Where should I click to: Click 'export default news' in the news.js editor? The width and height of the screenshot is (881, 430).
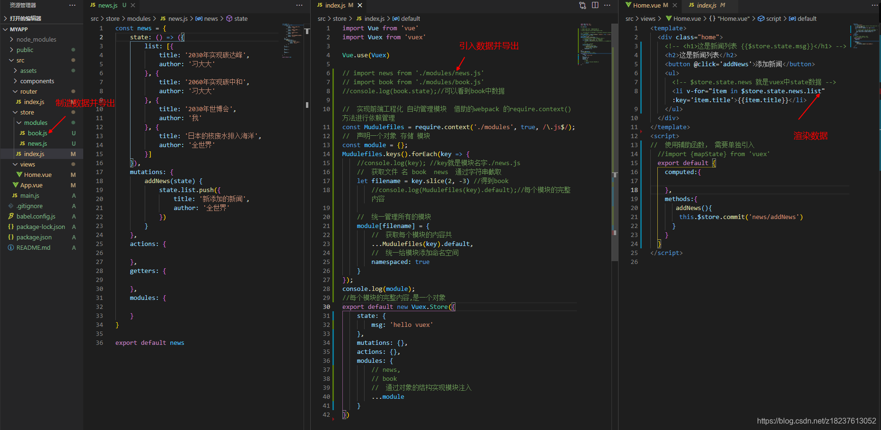pyautogui.click(x=149, y=342)
